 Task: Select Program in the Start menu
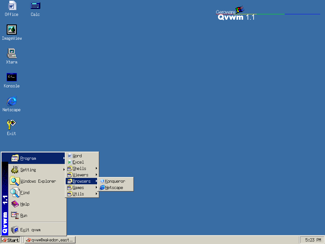pos(37,158)
